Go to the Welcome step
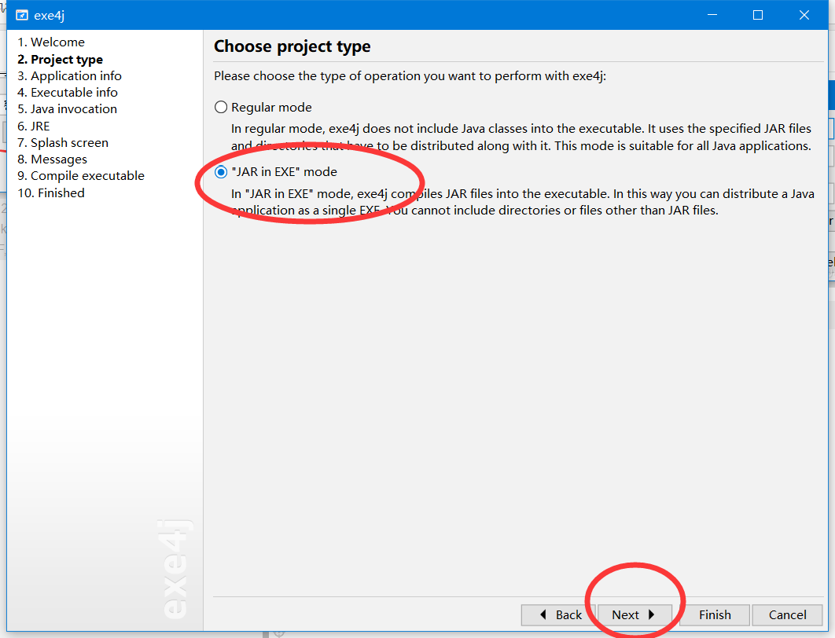 51,42
